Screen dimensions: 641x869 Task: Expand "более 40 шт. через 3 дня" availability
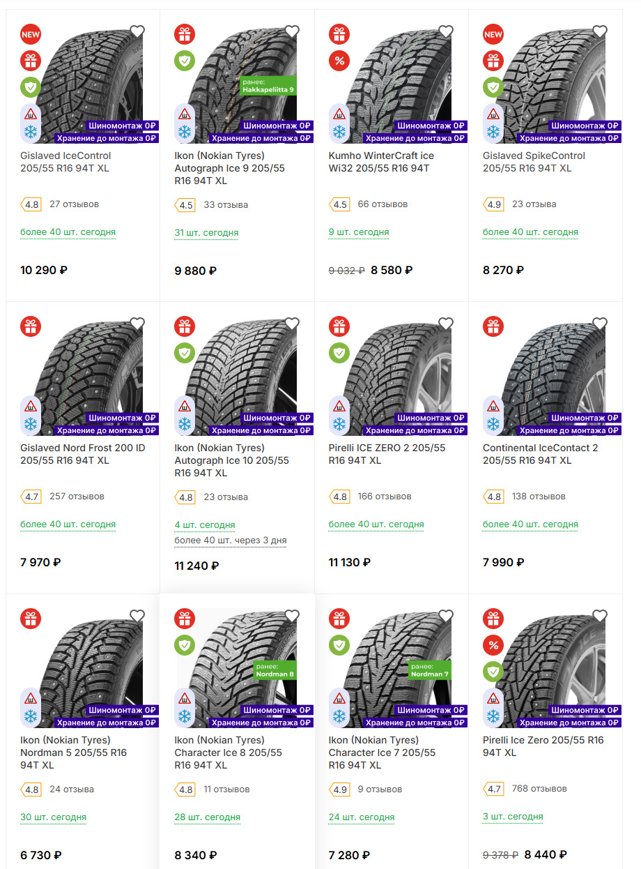coord(231,541)
